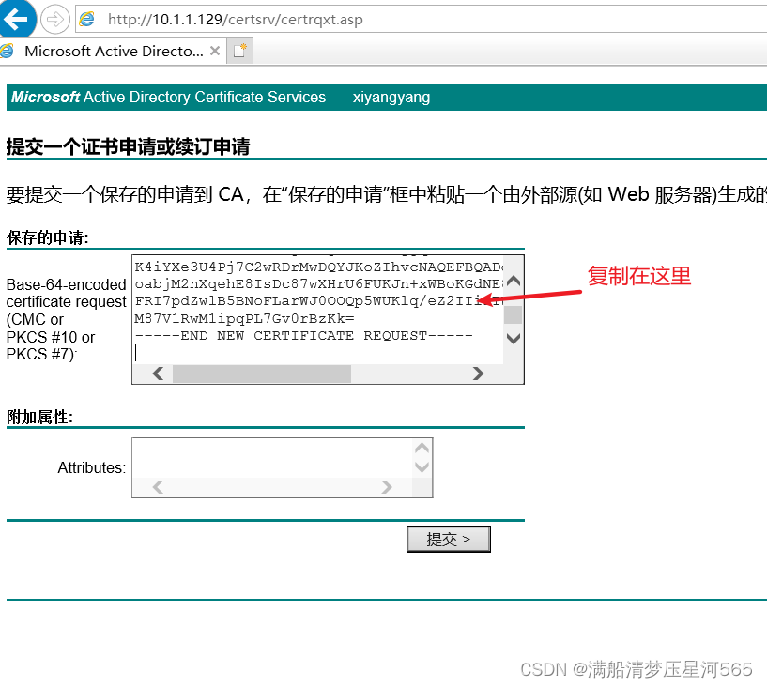Click down arrow of request box vertical scrollbar
This screenshot has height=687, width=767.
tap(514, 338)
